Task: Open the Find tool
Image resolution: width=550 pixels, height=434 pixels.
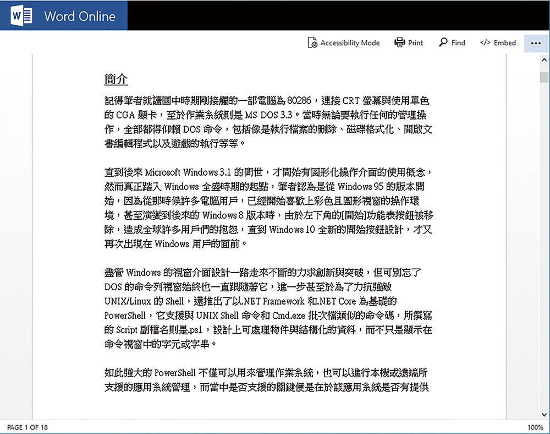Action: (452, 43)
